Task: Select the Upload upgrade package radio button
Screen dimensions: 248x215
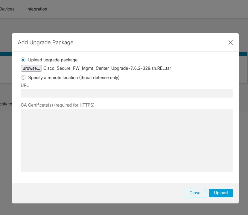Action: (23, 60)
